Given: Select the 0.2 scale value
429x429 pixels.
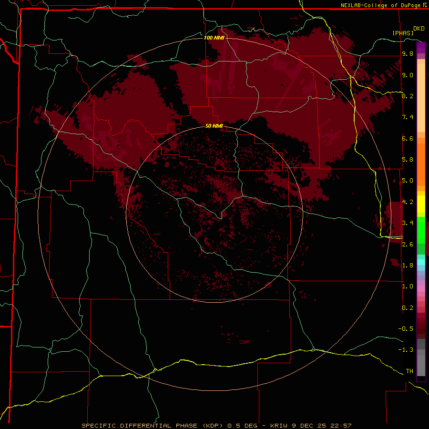Looking at the screenshot, I should click(408, 308).
